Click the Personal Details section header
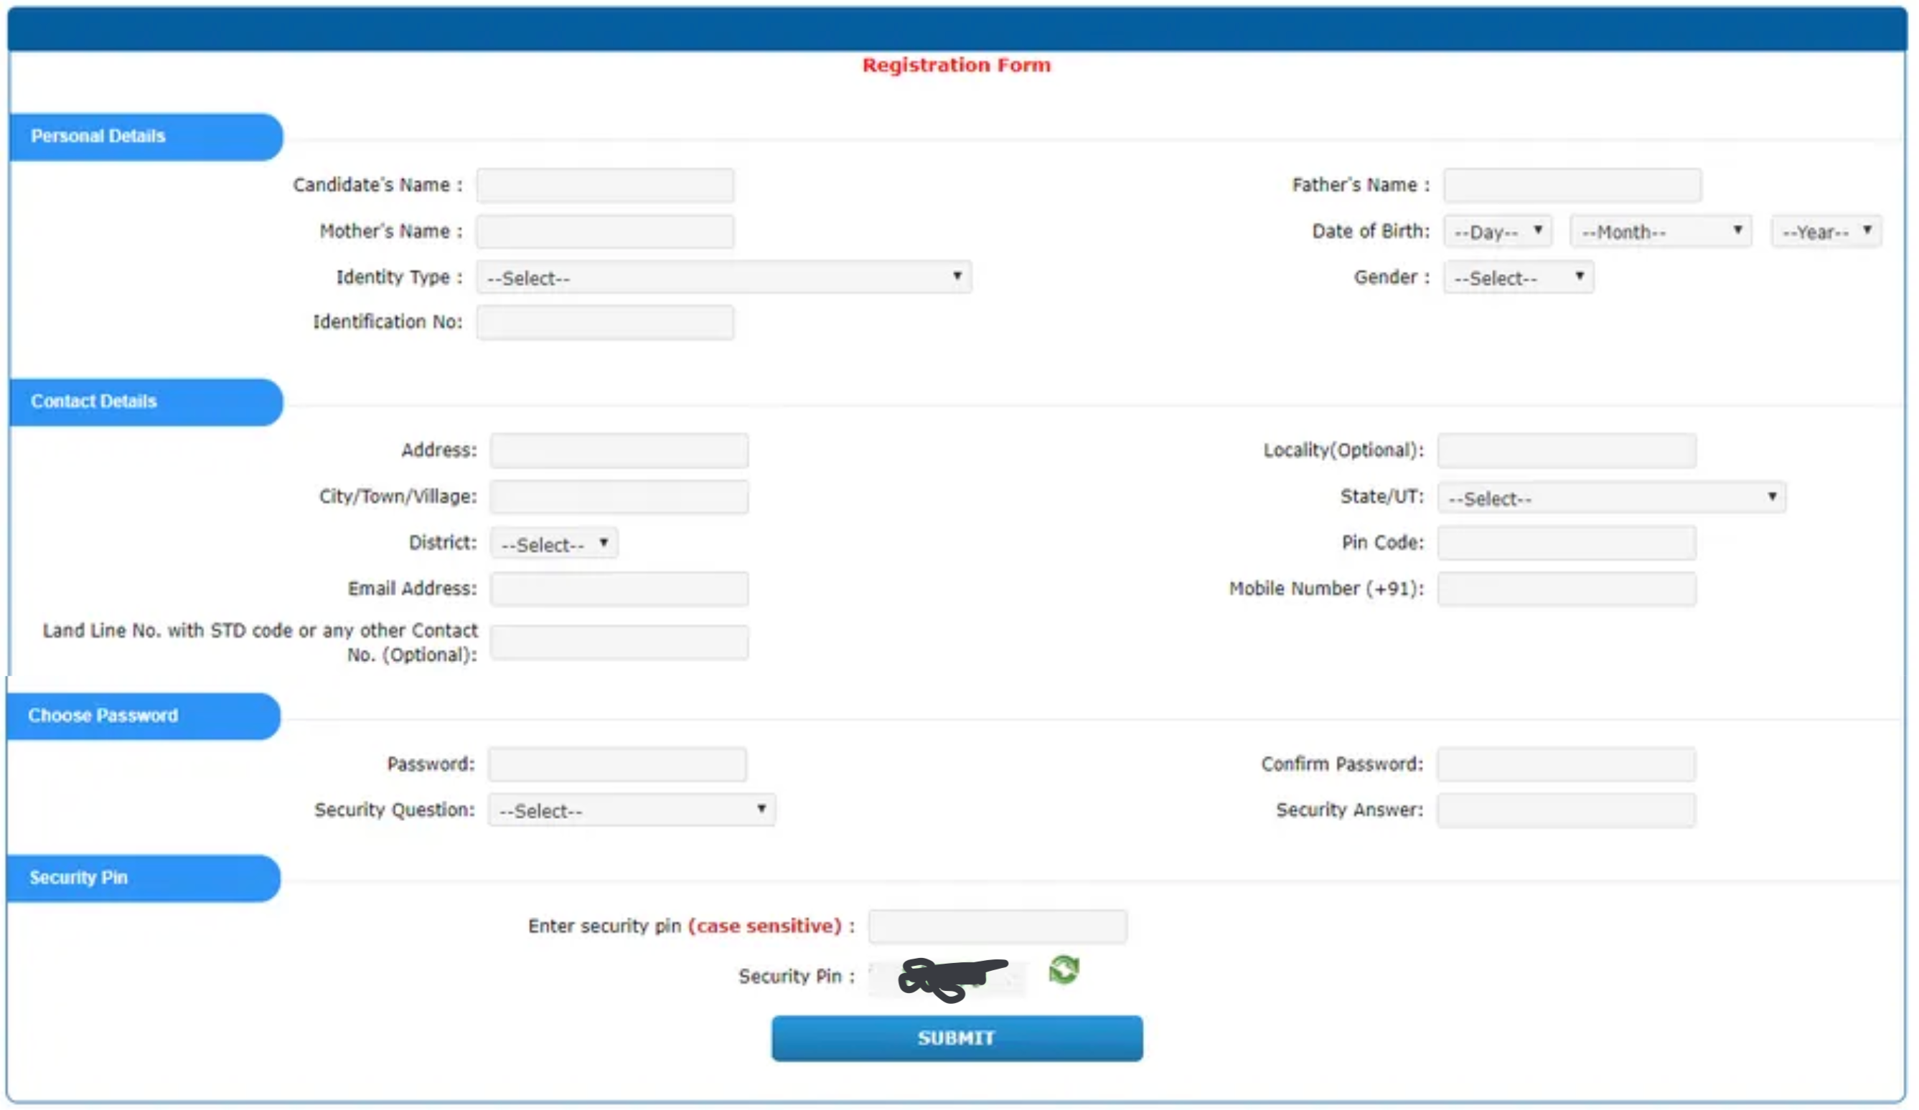The image size is (1919, 1110). coord(145,137)
